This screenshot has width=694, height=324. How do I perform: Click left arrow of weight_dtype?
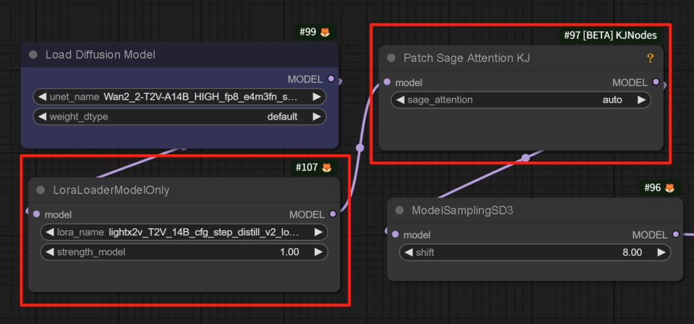[x=43, y=117]
